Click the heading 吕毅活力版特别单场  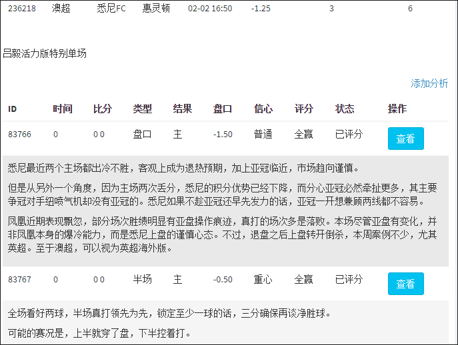click(45, 53)
